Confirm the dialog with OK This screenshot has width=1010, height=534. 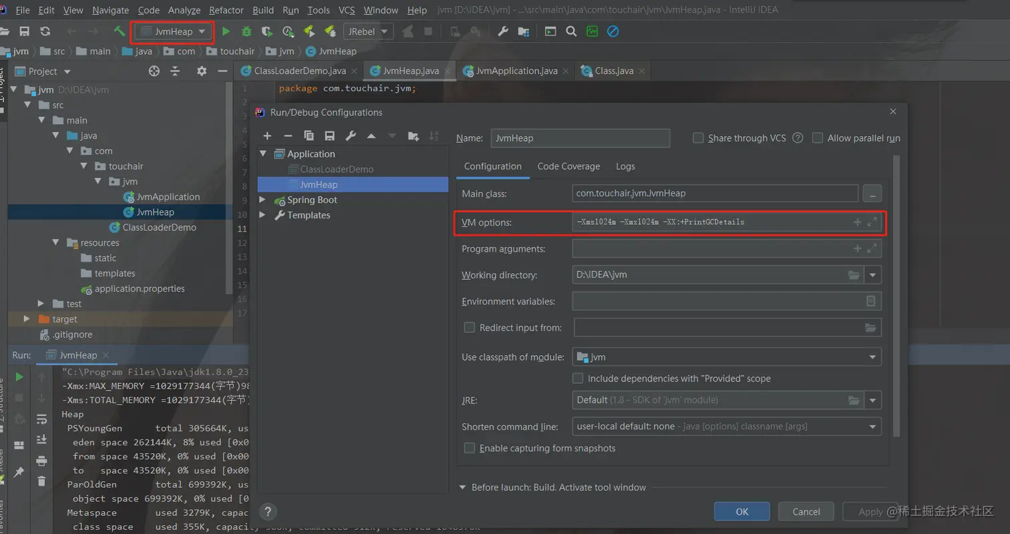(742, 511)
